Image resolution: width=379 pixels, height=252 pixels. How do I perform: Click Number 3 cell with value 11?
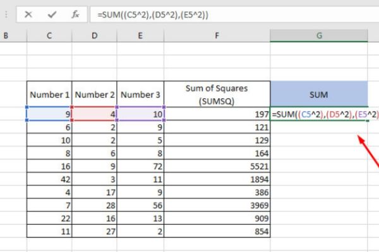(x=140, y=179)
